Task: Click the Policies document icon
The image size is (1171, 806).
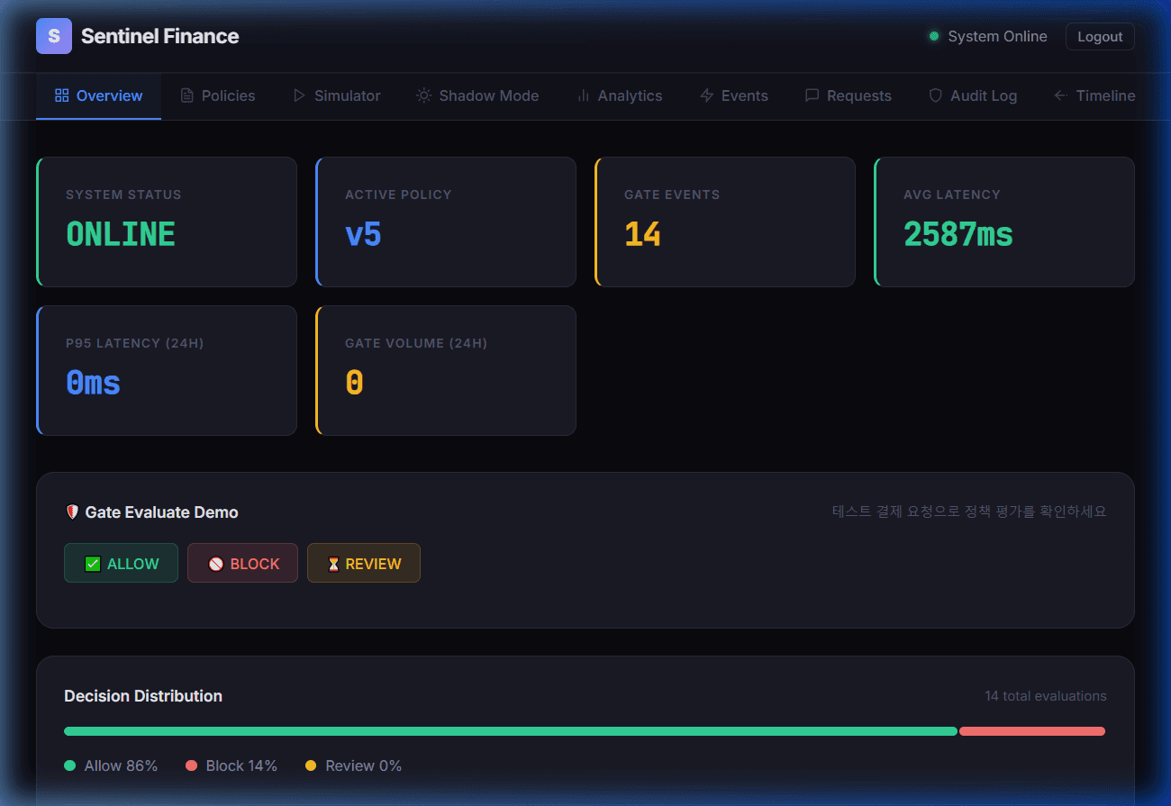Action: coord(187,95)
